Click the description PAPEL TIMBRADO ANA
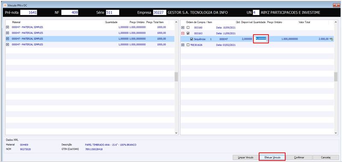This screenshot has height=162, width=342. point(111,145)
